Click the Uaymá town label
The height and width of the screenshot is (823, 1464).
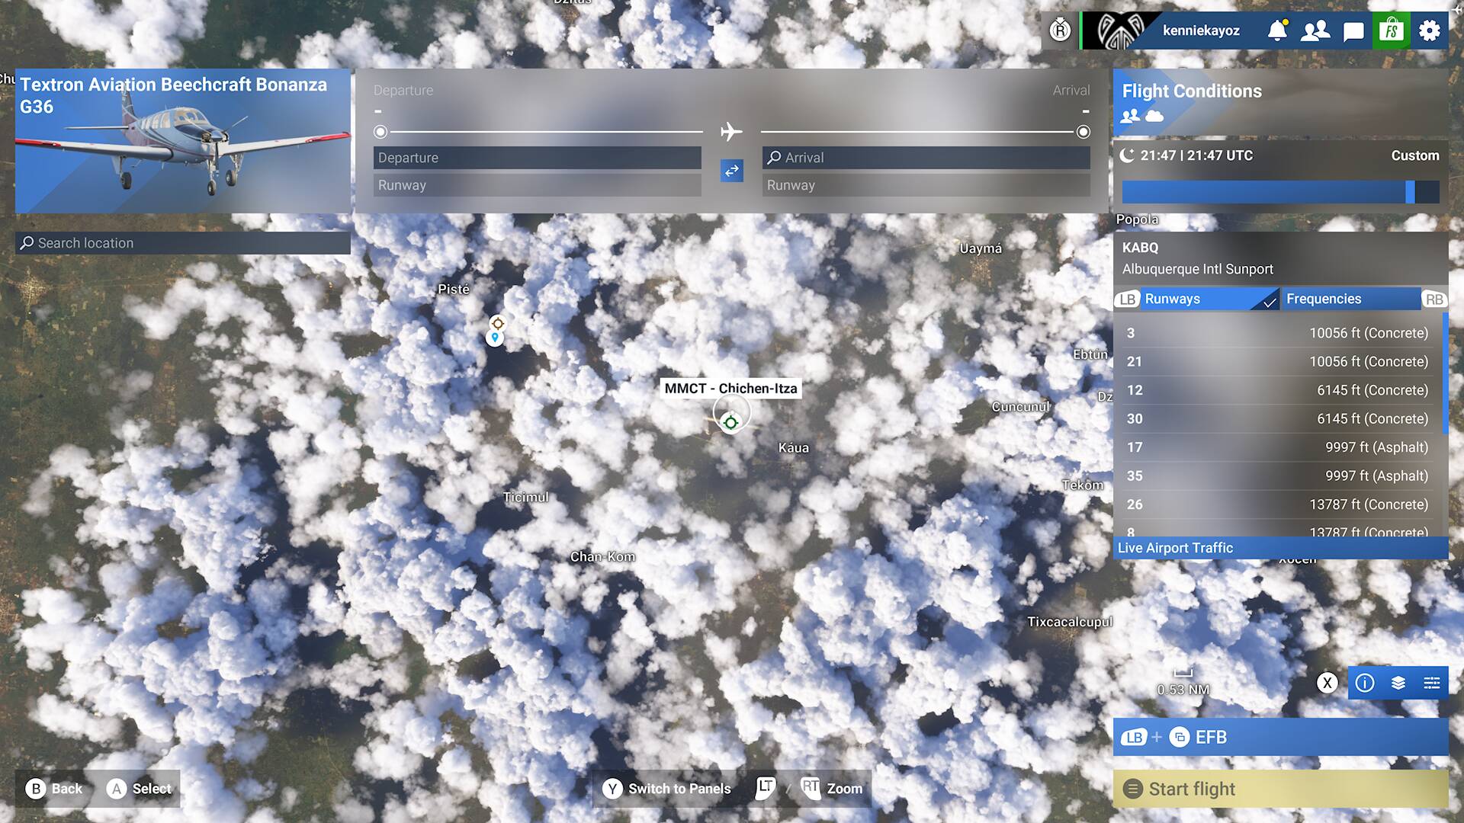(981, 248)
